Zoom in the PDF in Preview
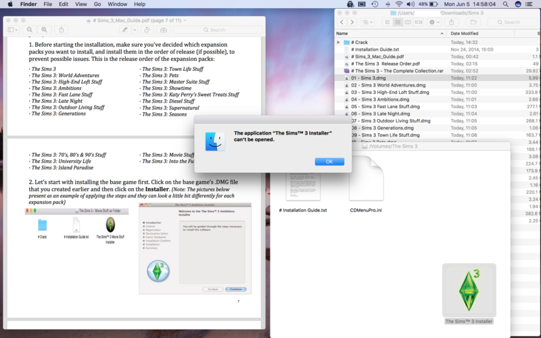This screenshot has width=541, height=338. tap(44, 30)
